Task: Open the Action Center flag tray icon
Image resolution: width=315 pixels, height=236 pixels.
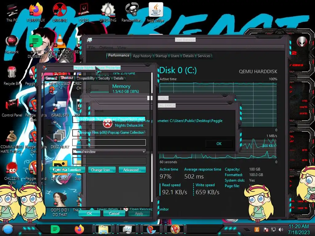Action: (x=266, y=229)
